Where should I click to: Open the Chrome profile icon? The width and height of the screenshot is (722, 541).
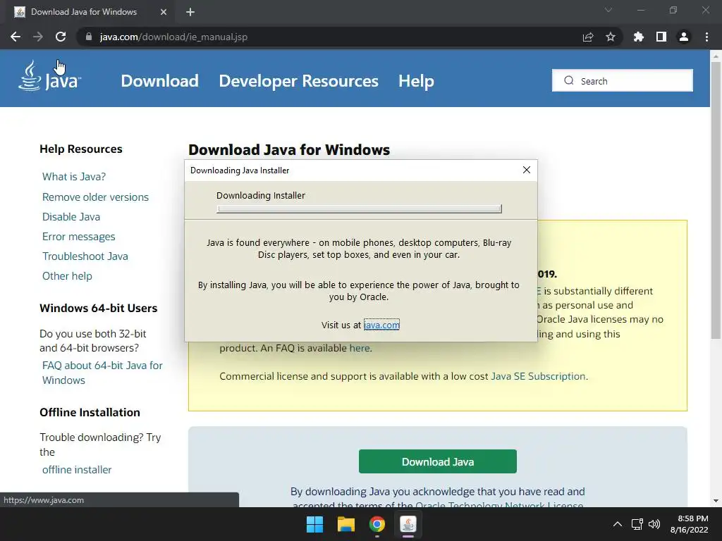point(684,37)
